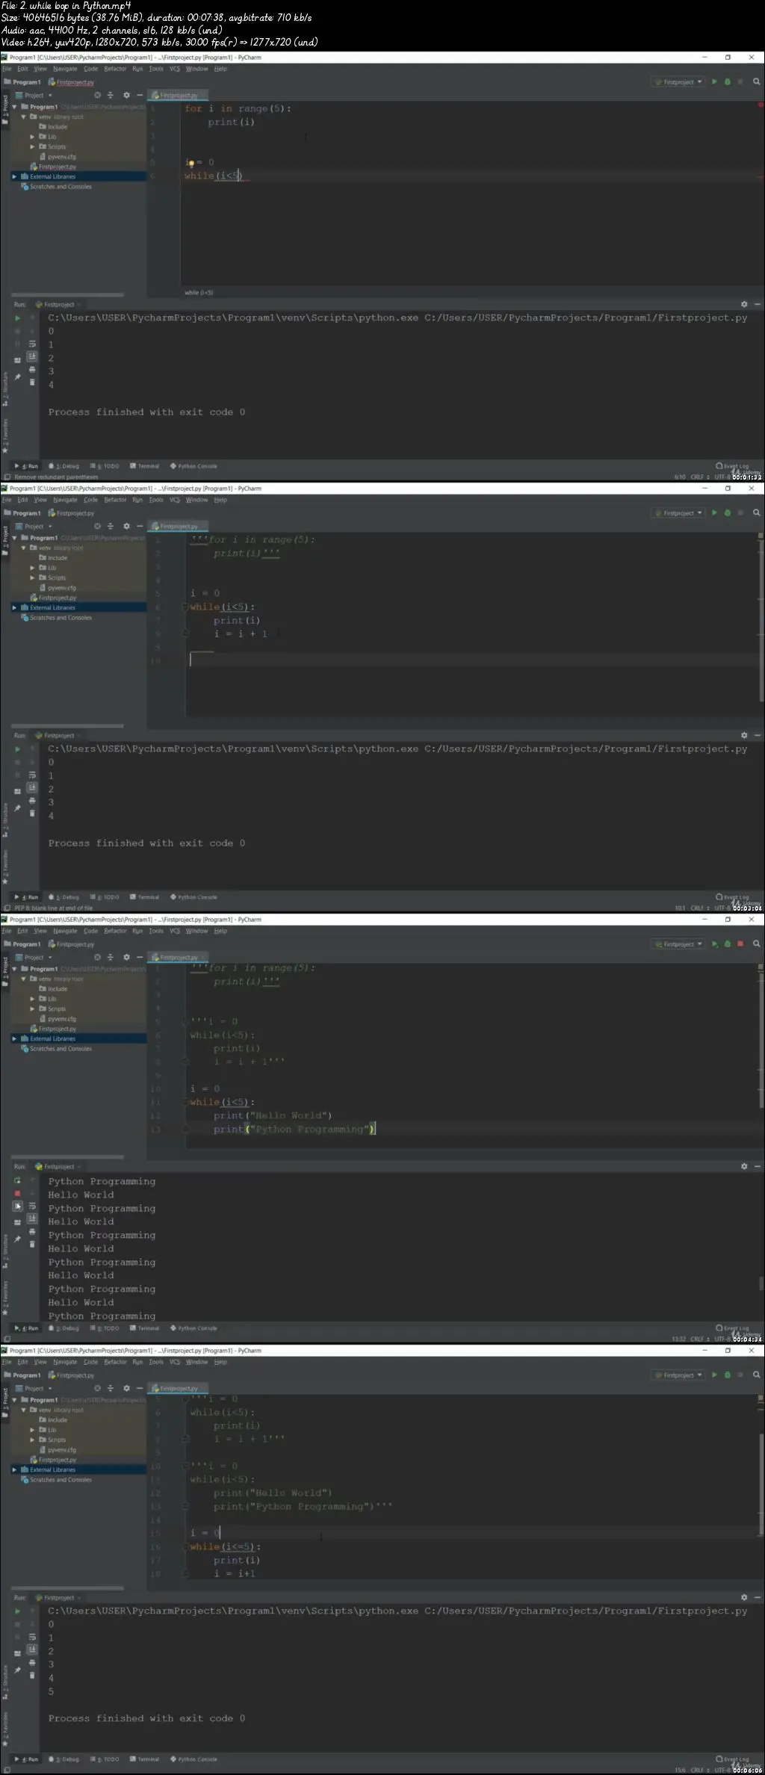765x1775 pixels.
Task: Click the Project panel horizontal scrollbar in second frame
Action: coord(67,726)
